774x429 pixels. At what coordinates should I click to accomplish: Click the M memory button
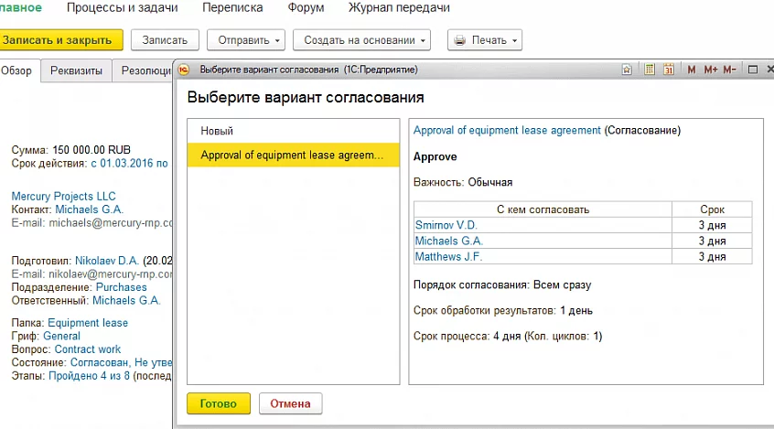pyautogui.click(x=692, y=70)
